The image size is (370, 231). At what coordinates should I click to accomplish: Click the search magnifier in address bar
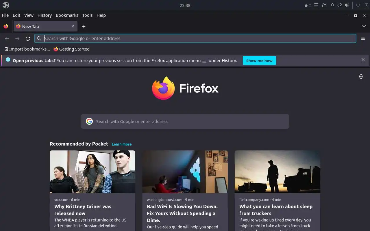point(39,38)
